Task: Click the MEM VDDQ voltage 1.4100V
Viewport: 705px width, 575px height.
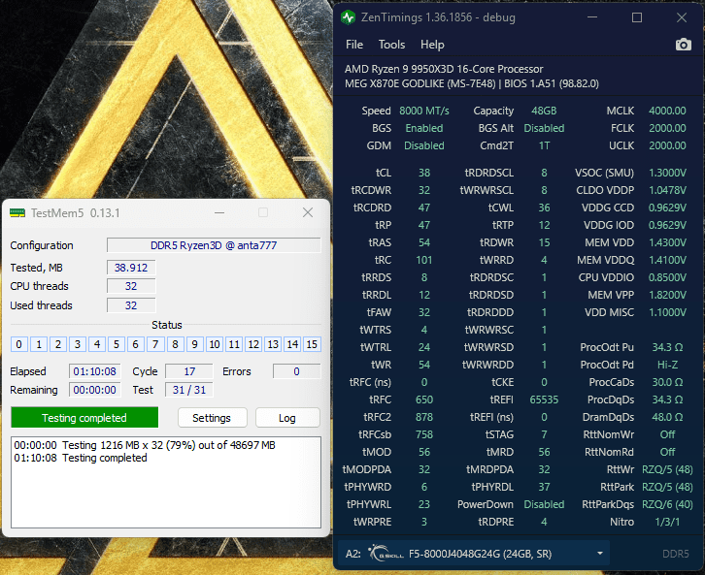Action: [667, 260]
